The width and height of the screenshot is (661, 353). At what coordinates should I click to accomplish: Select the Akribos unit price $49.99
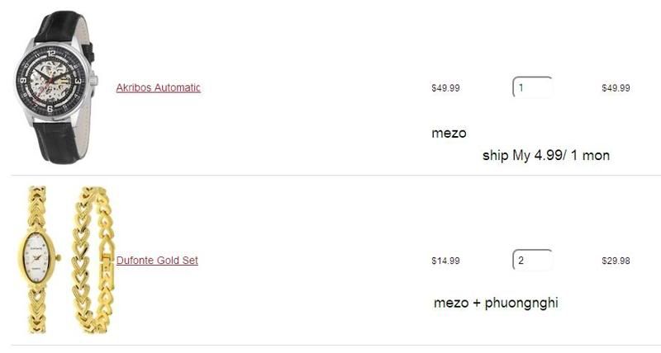445,88
